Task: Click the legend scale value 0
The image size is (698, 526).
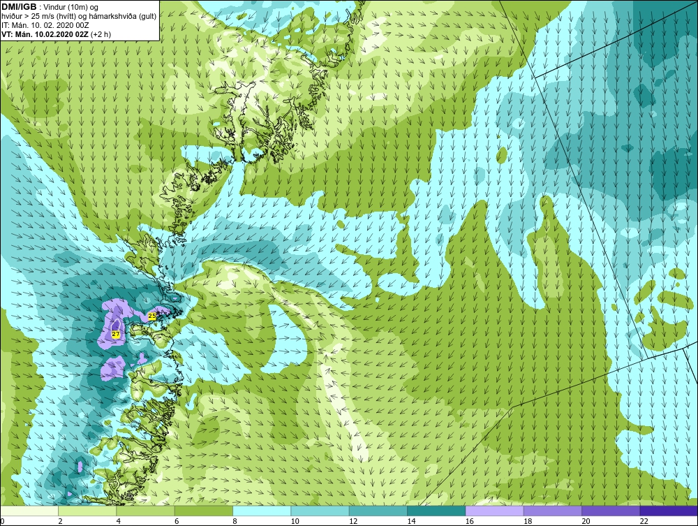Action: pos(2,522)
